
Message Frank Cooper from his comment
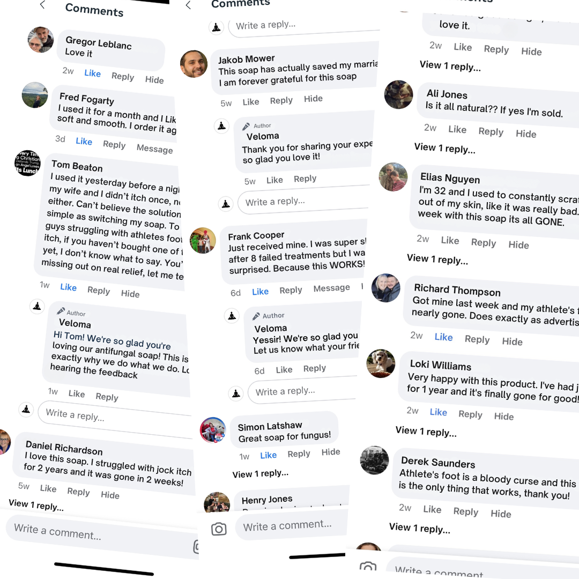pyautogui.click(x=331, y=288)
